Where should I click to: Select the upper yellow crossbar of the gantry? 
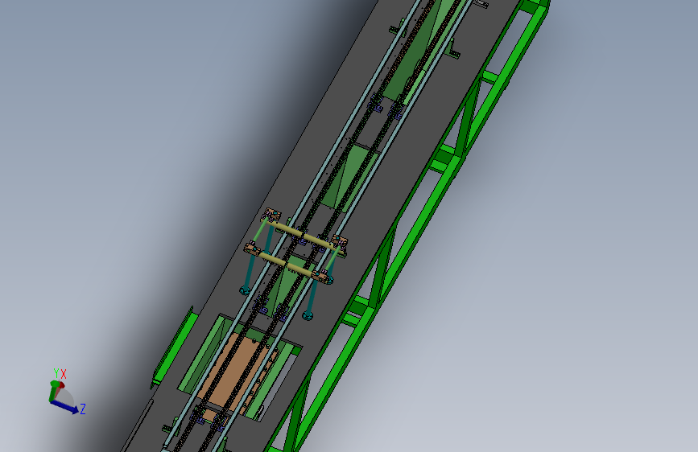click(304, 236)
